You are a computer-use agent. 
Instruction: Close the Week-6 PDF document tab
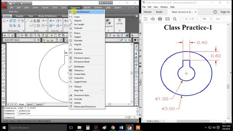196,12
